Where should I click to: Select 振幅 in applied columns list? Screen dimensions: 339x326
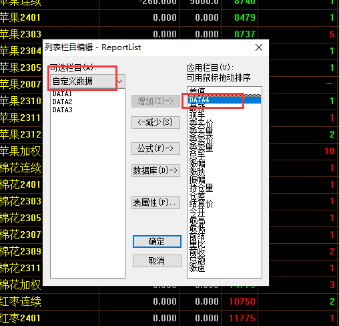197,180
